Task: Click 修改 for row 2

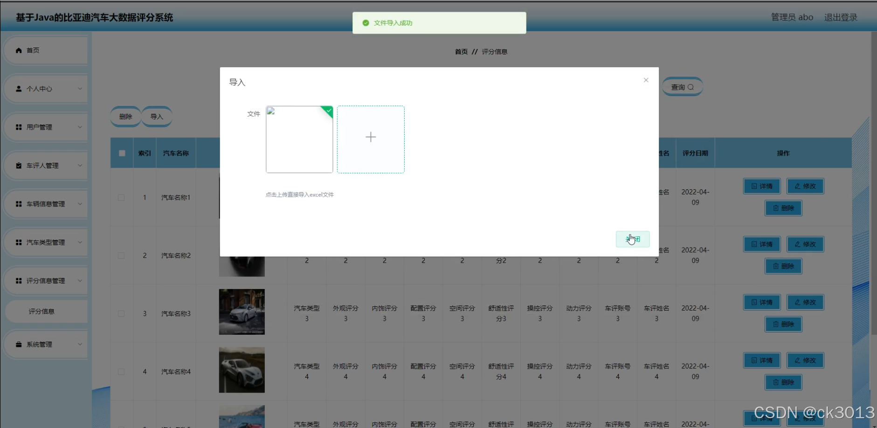Action: [805, 244]
